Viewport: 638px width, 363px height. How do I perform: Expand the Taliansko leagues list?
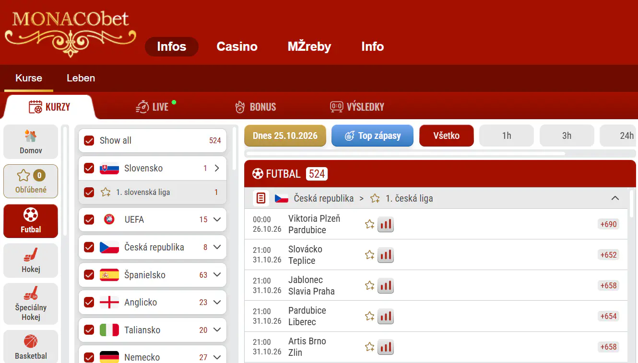coord(217,330)
